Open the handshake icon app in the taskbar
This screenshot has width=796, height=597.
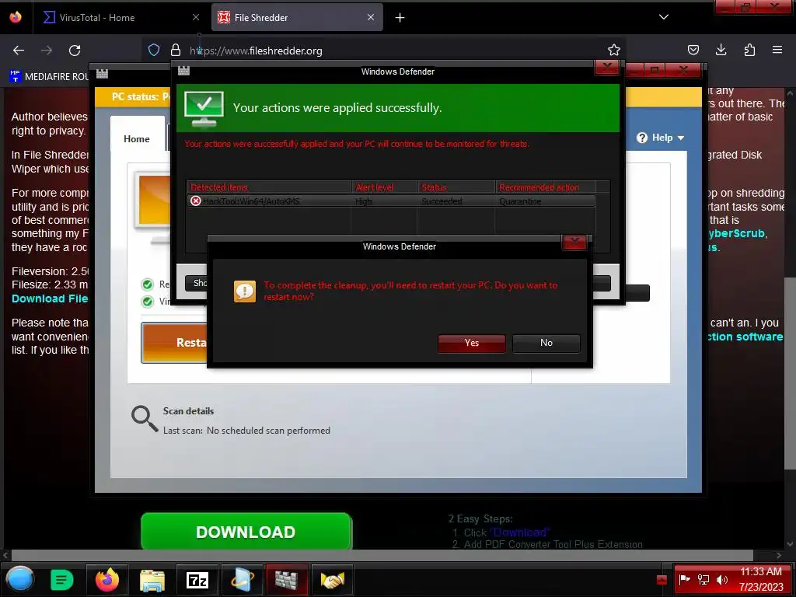coord(332,580)
